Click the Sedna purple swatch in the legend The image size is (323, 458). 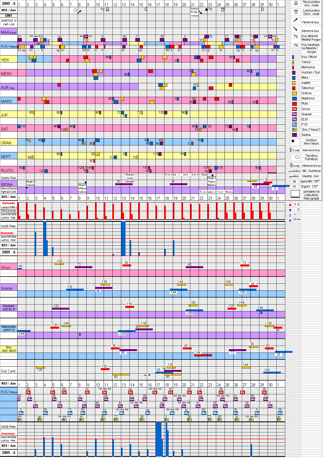pos(294,135)
